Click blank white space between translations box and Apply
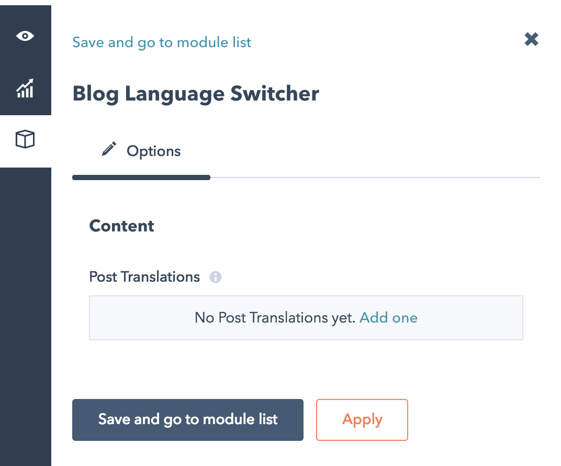 [x=306, y=369]
